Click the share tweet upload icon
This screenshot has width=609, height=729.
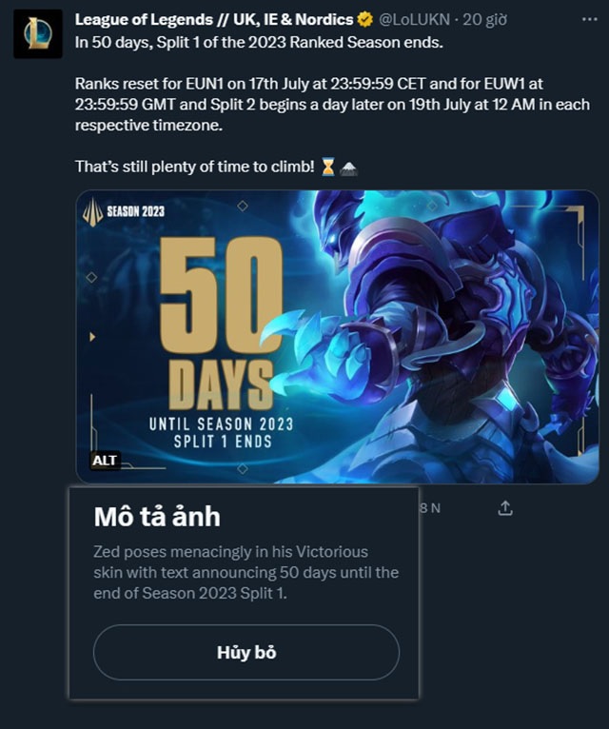tap(505, 508)
